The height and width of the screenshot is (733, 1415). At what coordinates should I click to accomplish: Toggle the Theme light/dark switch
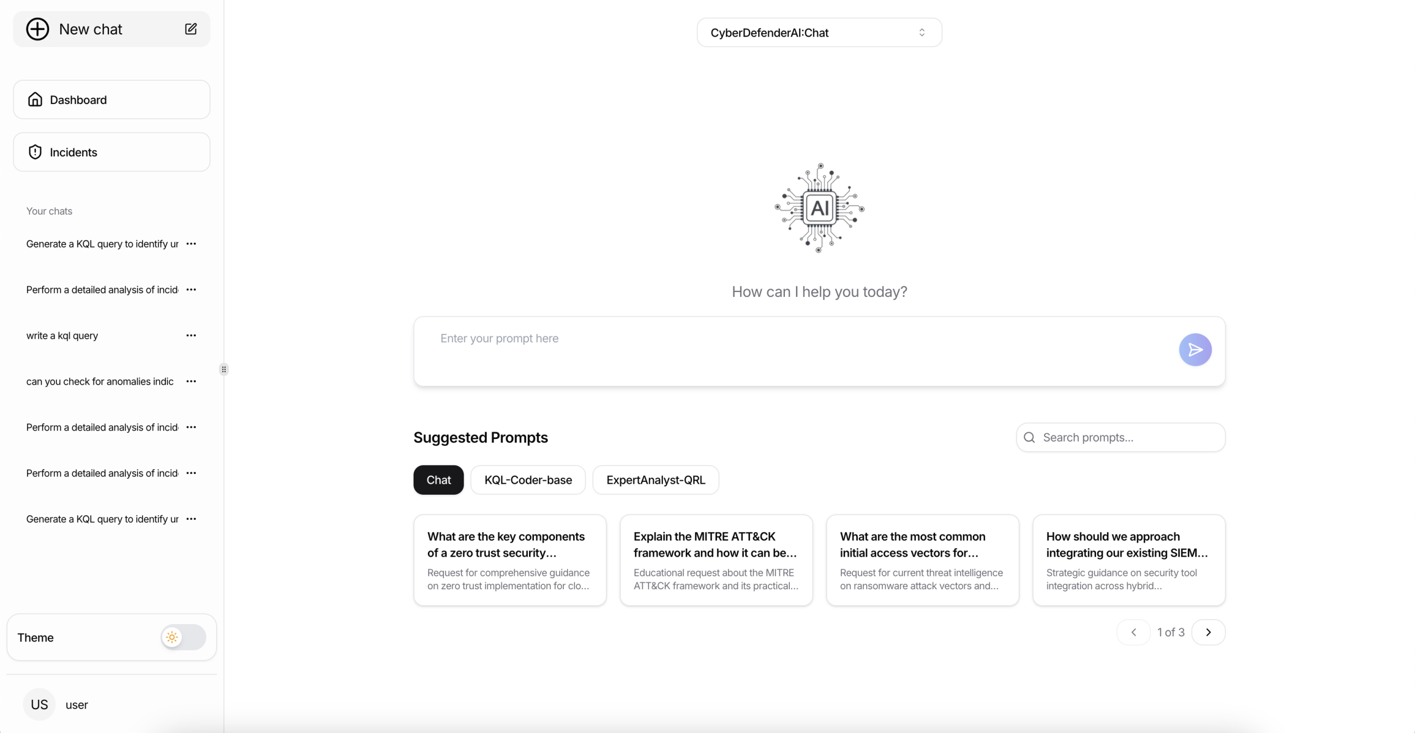[183, 637]
